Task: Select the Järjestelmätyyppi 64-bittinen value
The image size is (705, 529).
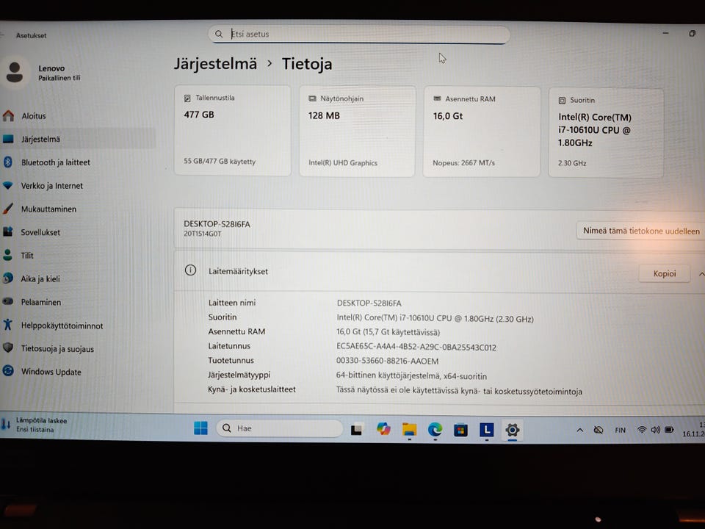Action: coord(411,375)
